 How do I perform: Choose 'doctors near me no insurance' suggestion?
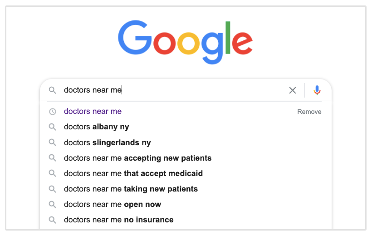119,220
